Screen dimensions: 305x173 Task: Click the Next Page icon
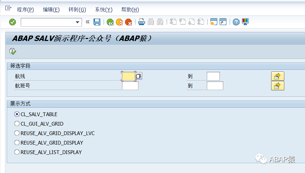(x=191, y=22)
